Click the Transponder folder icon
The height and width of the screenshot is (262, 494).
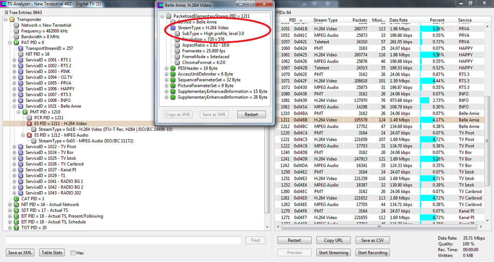click(12, 19)
